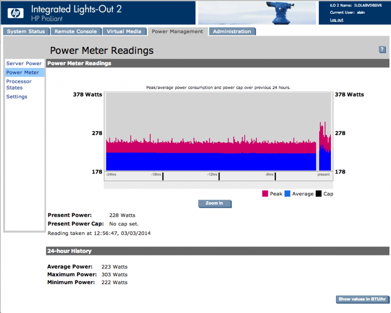This screenshot has height=313, width=391.
Task: Click the 'present' axis label
Action: [x=323, y=175]
